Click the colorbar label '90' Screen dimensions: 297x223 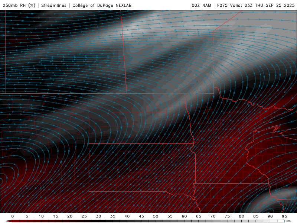(x=270, y=216)
